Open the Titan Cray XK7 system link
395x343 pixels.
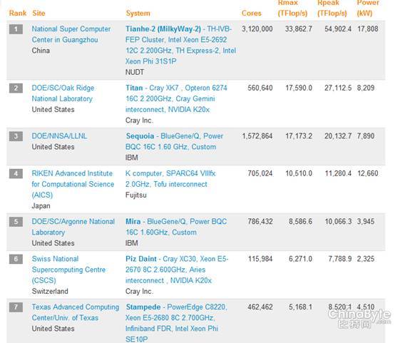[176, 98]
